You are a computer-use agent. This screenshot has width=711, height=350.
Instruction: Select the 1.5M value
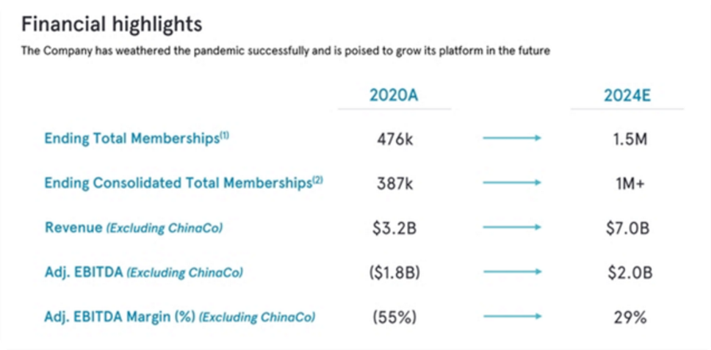[627, 139]
